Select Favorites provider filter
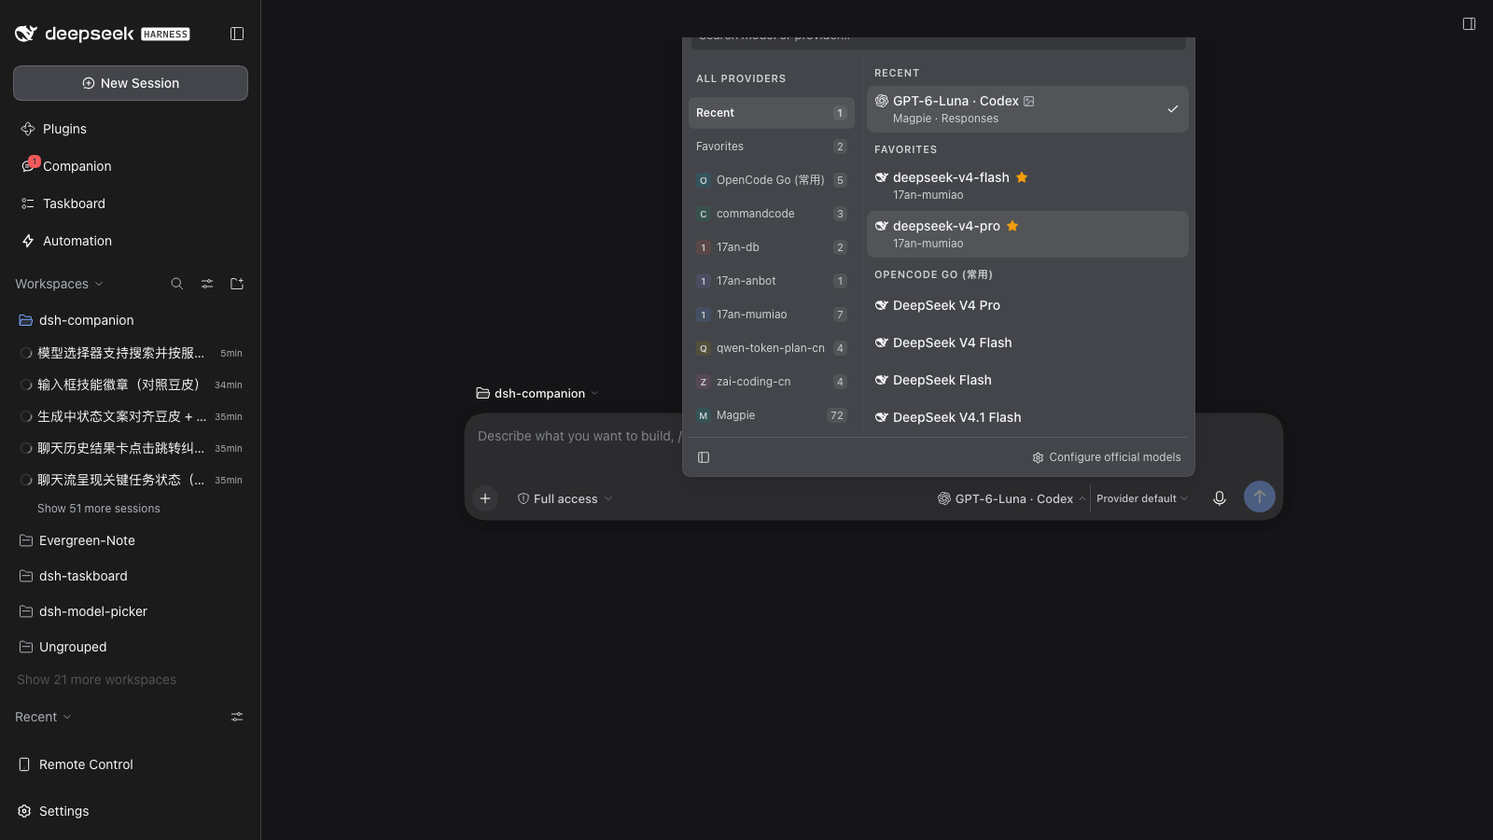 click(x=772, y=147)
